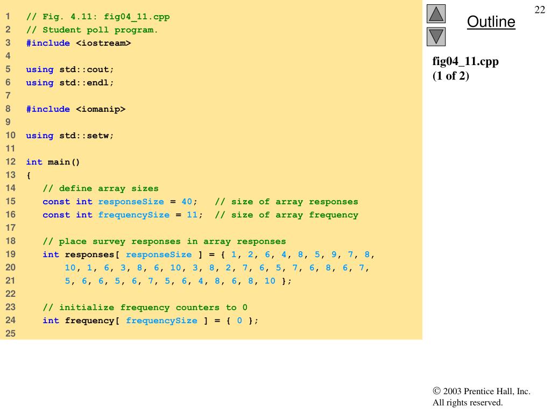Click the "int main()" function header
This screenshot has width=551, height=413.
53,162
